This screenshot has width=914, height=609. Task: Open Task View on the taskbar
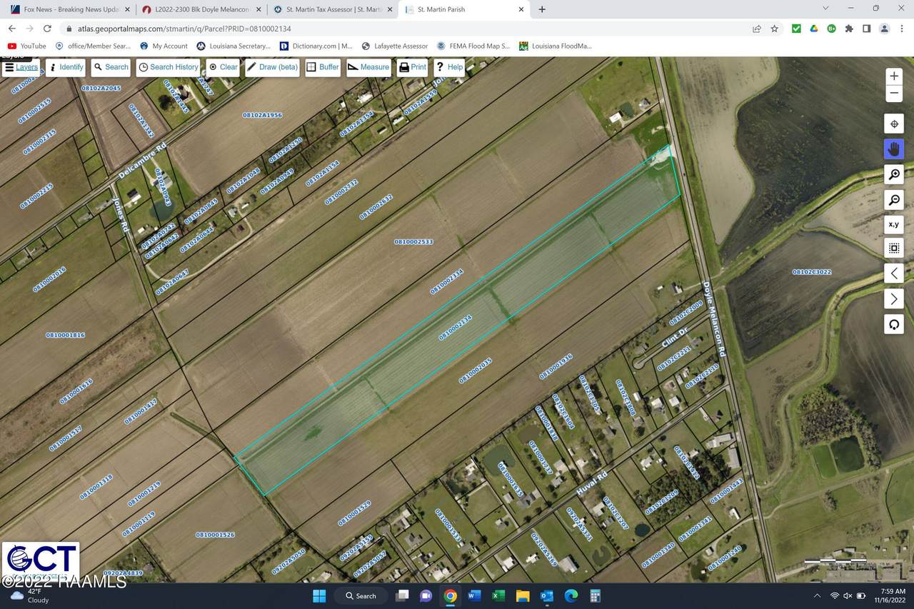click(x=403, y=595)
